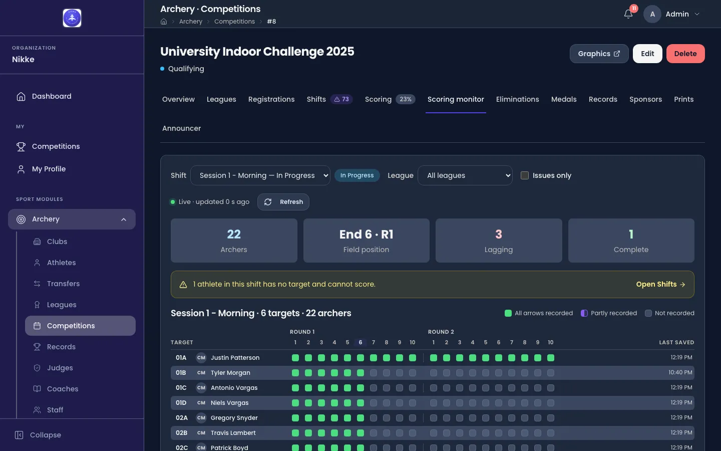Enable the Issues only checkbox
This screenshot has height=451, width=721.
(525, 175)
